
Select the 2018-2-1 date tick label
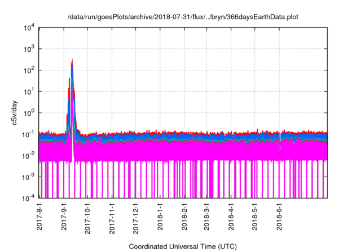point(184,217)
